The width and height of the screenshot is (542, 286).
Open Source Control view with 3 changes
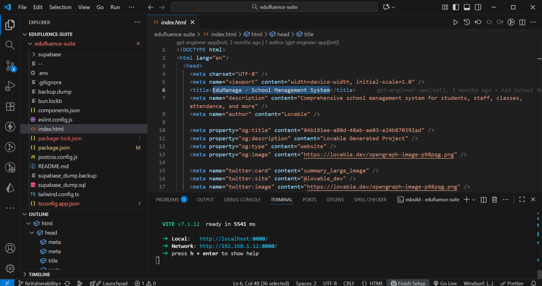[x=10, y=66]
